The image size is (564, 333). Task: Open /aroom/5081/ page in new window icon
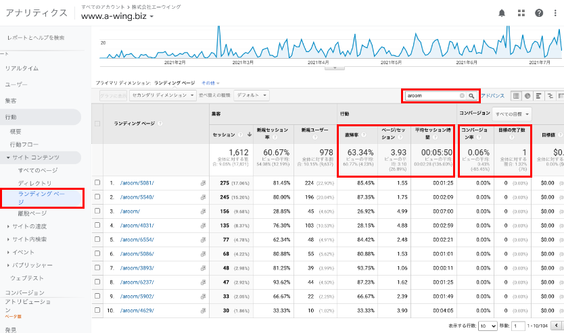click(x=203, y=183)
